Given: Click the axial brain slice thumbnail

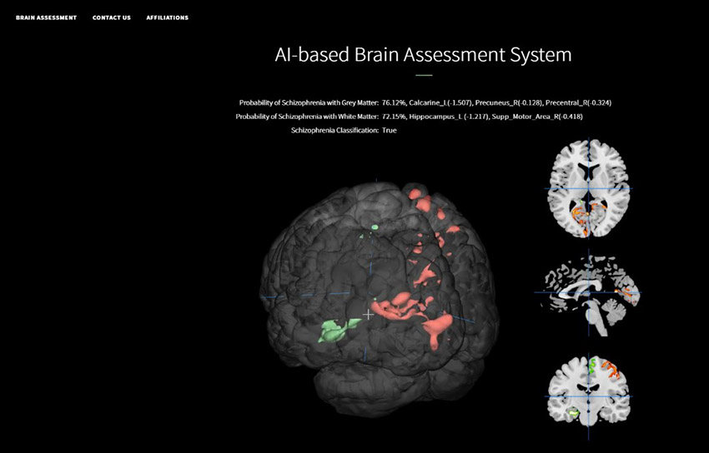Looking at the screenshot, I should 588,188.
